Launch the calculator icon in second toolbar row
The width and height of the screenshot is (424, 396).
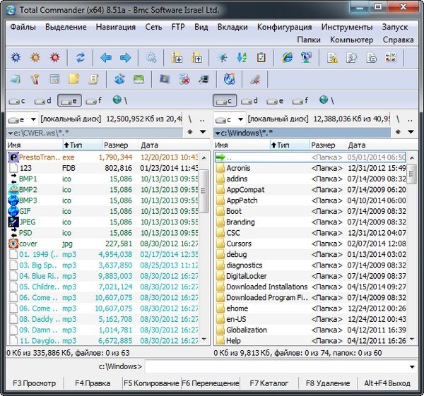(54, 79)
